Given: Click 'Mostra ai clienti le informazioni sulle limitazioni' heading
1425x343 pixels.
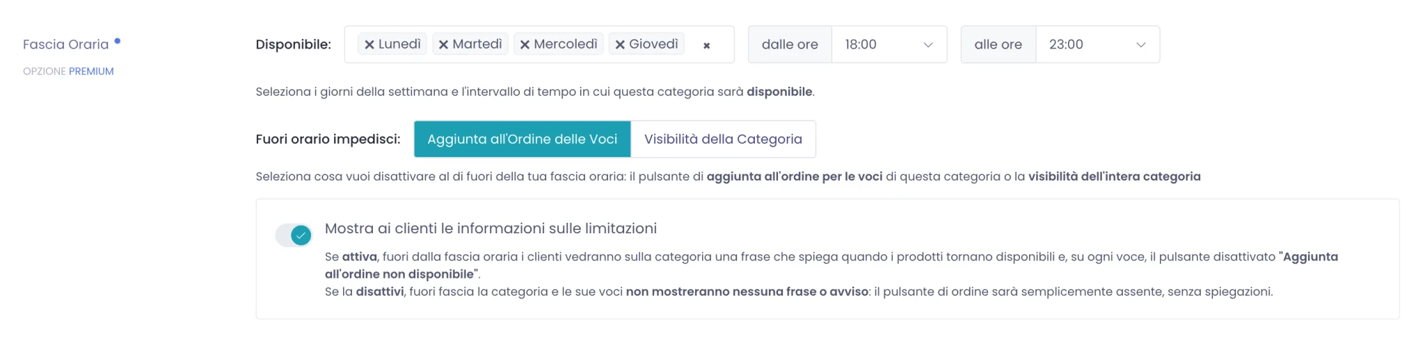Looking at the screenshot, I should [491, 228].
